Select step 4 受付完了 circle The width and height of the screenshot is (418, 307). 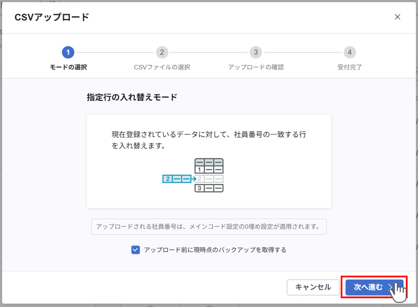[349, 52]
